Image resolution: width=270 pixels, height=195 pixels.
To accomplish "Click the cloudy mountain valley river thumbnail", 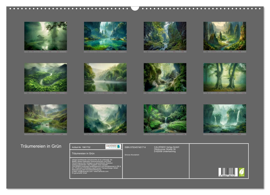I will click(x=46, y=118).
